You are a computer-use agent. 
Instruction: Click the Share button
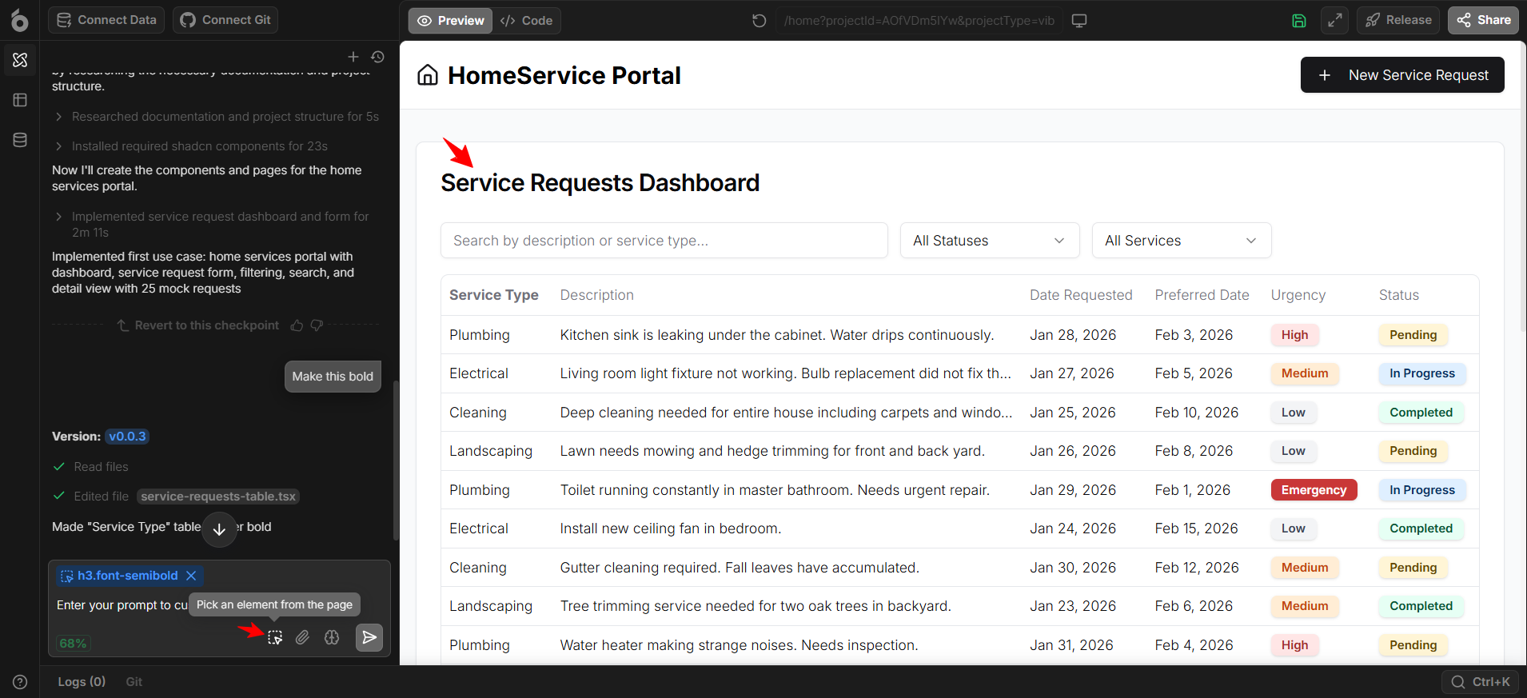pyautogui.click(x=1483, y=20)
